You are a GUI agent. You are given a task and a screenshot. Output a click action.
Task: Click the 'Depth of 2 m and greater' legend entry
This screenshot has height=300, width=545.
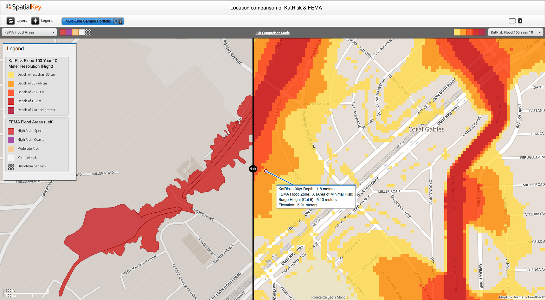coord(32,110)
